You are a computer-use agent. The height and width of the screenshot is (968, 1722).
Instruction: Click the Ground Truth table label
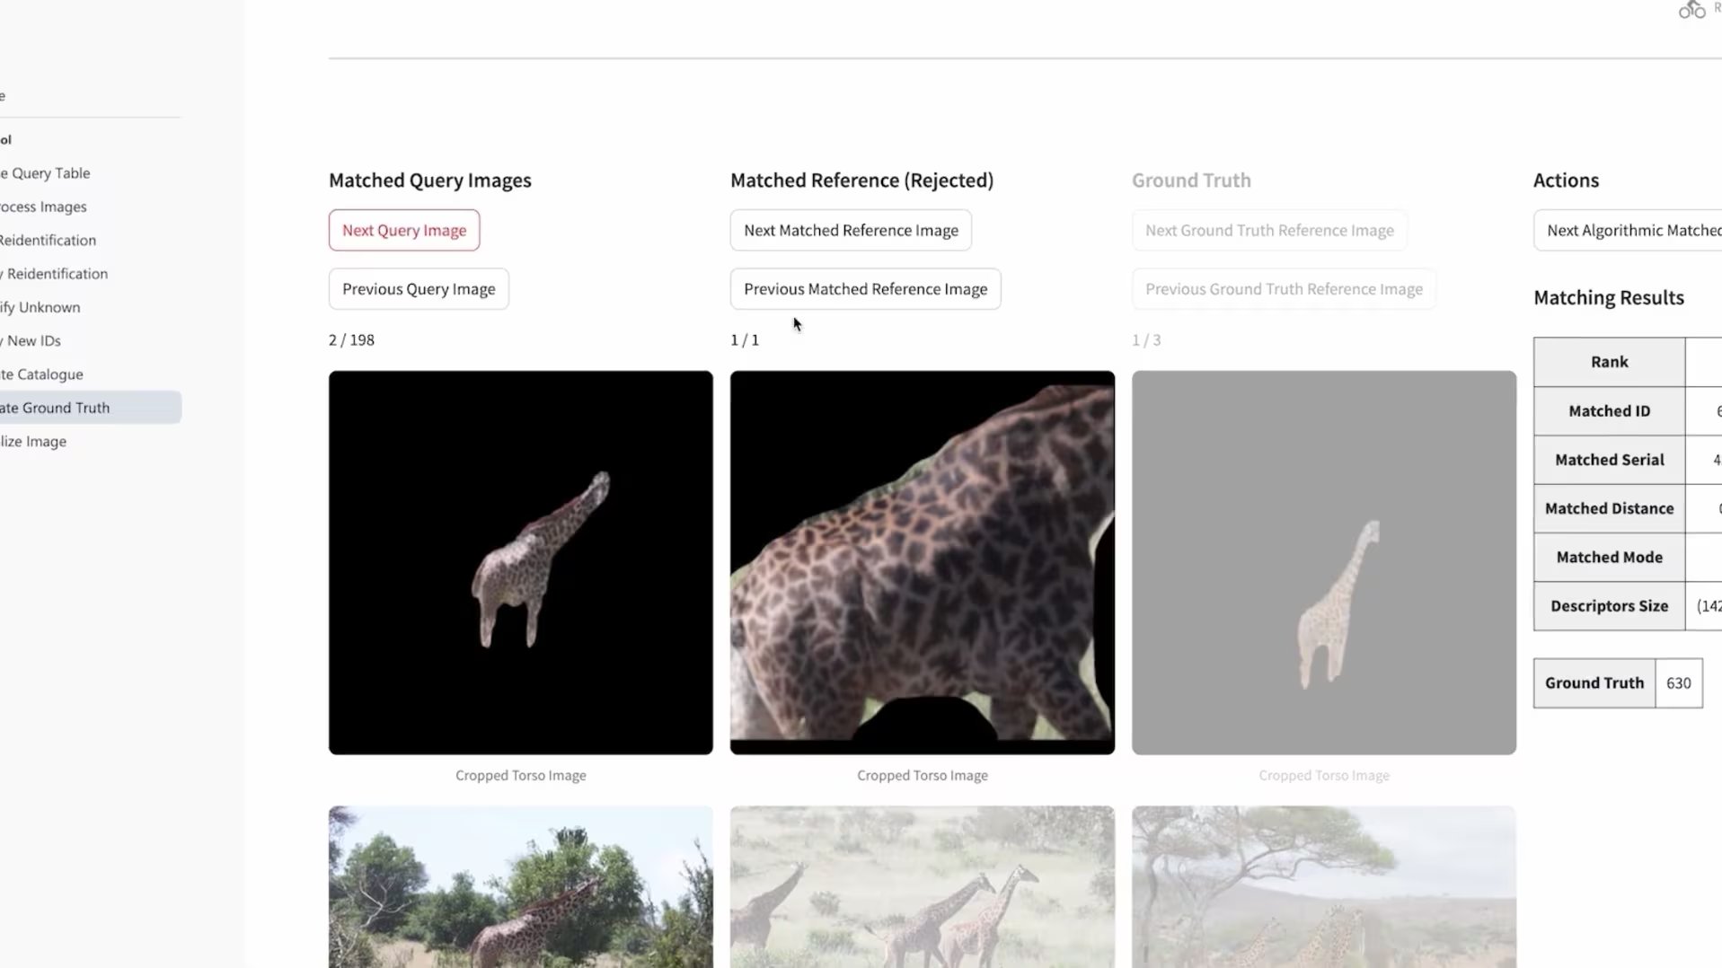point(1594,683)
